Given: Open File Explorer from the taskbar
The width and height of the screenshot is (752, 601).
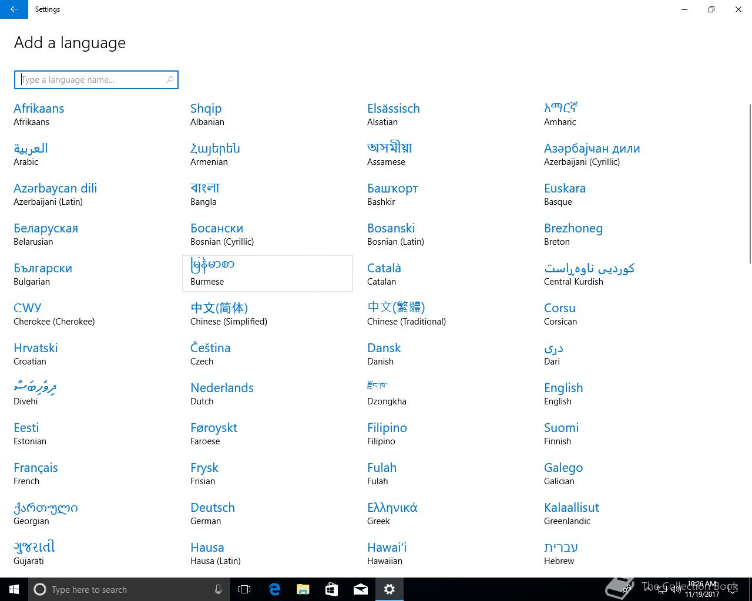Looking at the screenshot, I should pos(303,589).
